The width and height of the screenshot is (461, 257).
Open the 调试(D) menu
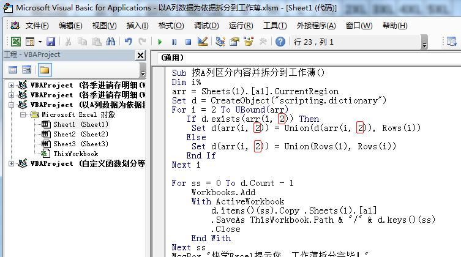coord(206,26)
